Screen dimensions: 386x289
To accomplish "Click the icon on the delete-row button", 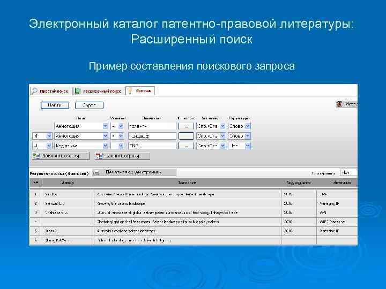I will [x=99, y=156].
